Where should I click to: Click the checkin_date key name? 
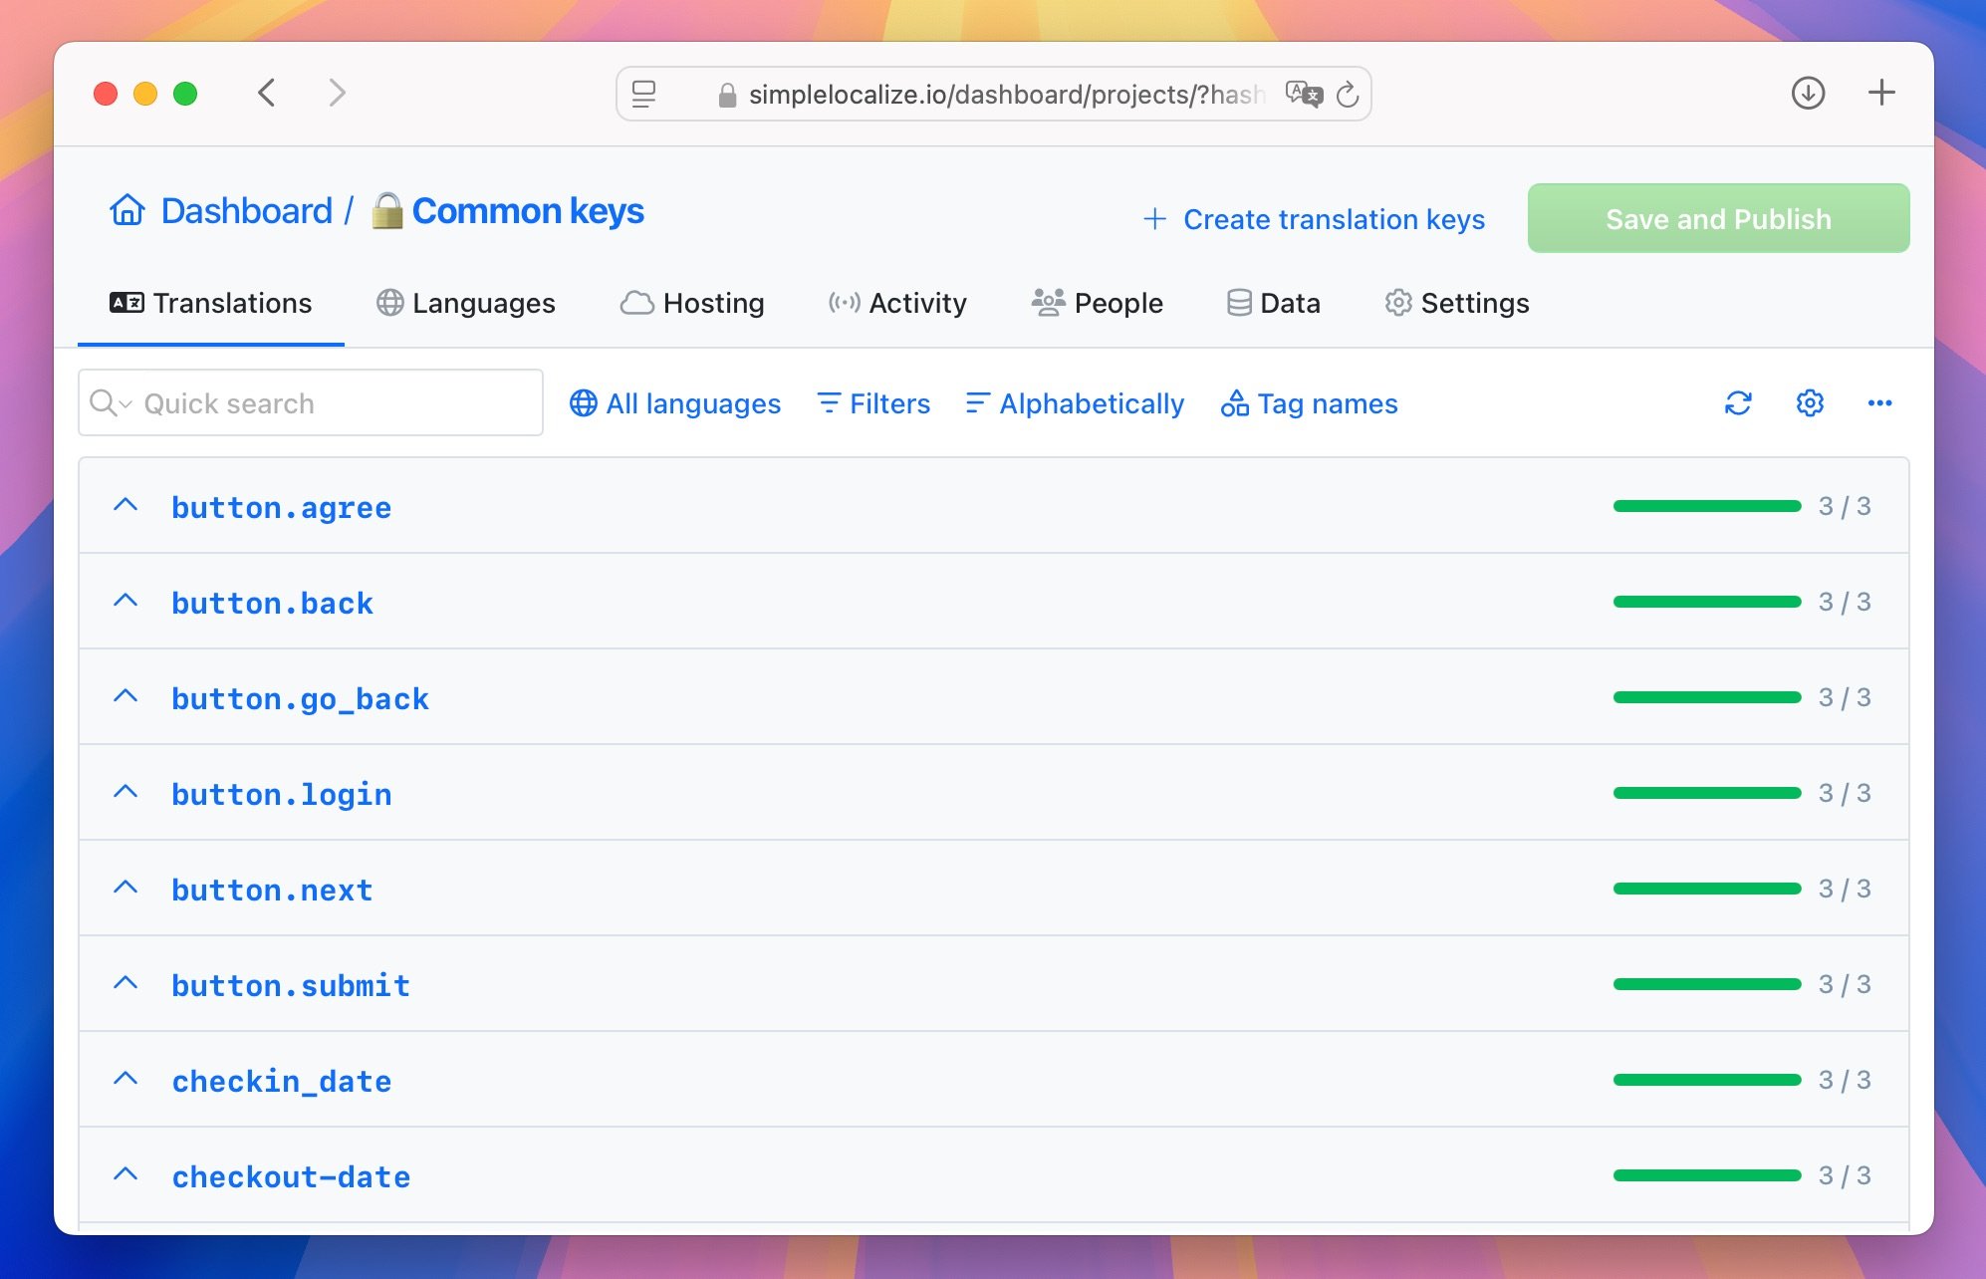(282, 1081)
